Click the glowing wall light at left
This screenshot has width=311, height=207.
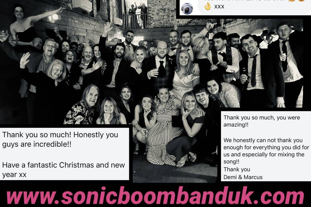[x=54, y=17]
